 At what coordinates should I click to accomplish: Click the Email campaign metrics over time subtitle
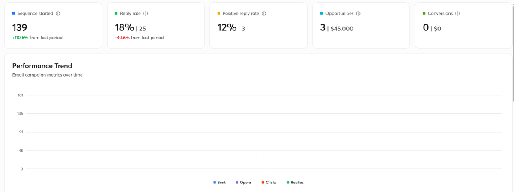[48, 75]
